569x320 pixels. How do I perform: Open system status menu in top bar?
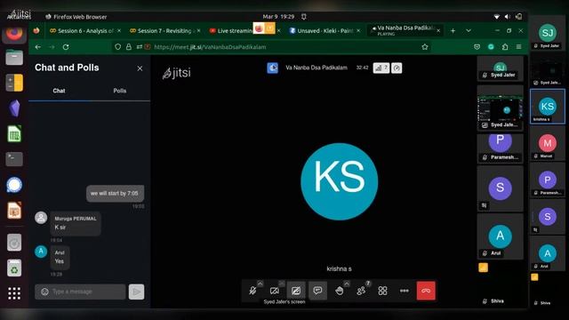click(509, 17)
